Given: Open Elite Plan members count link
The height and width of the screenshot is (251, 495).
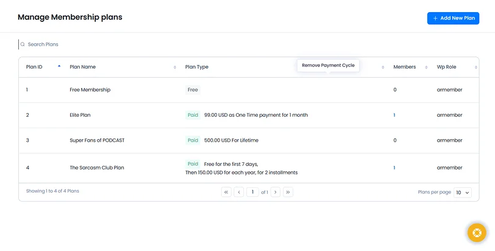Looking at the screenshot, I should point(394,115).
